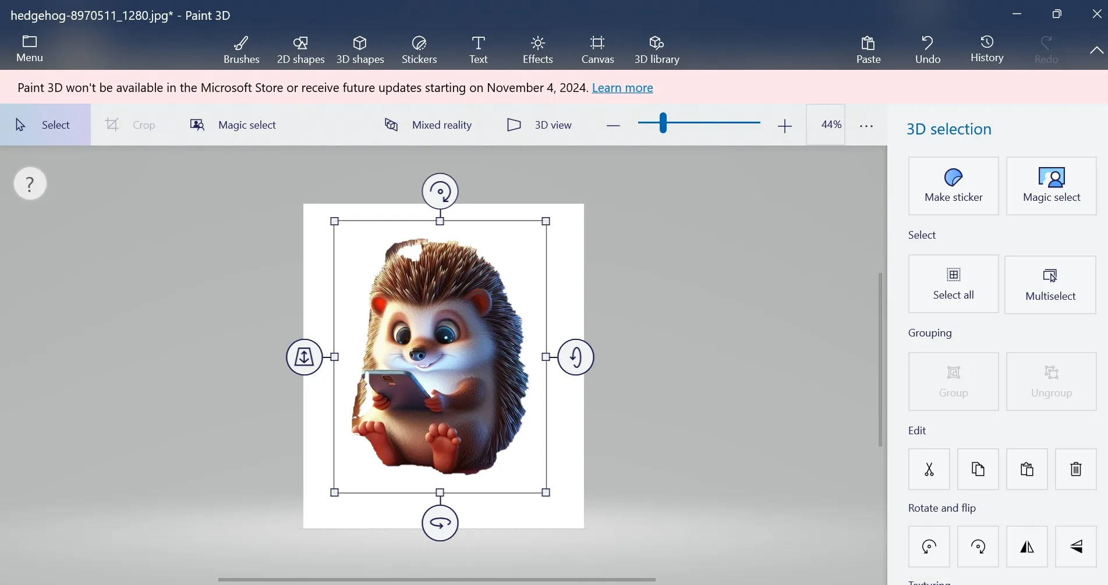Open the help question mark button
Screen dimensions: 1108x585
(x=30, y=183)
